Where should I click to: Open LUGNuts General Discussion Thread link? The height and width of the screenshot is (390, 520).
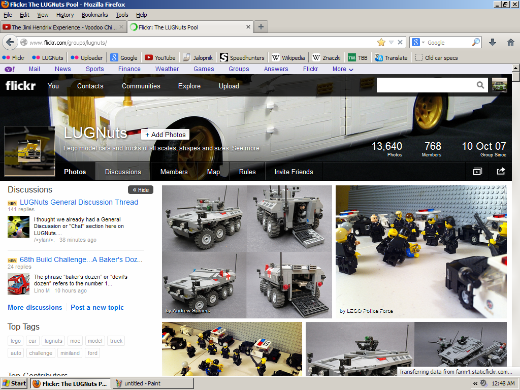[x=79, y=202]
